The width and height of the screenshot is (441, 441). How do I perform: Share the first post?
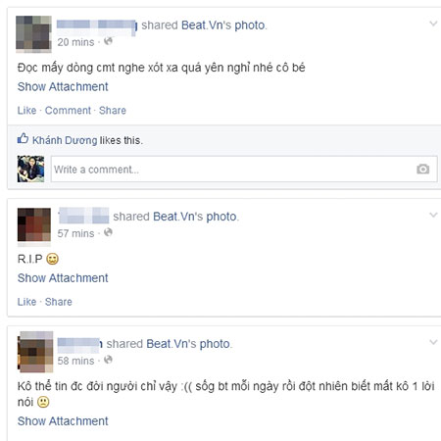point(113,111)
